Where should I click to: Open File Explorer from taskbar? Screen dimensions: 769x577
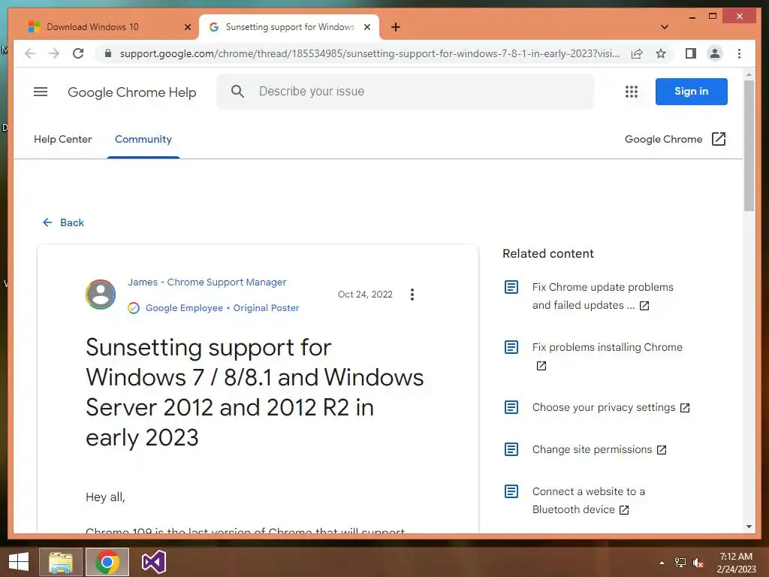pos(61,562)
